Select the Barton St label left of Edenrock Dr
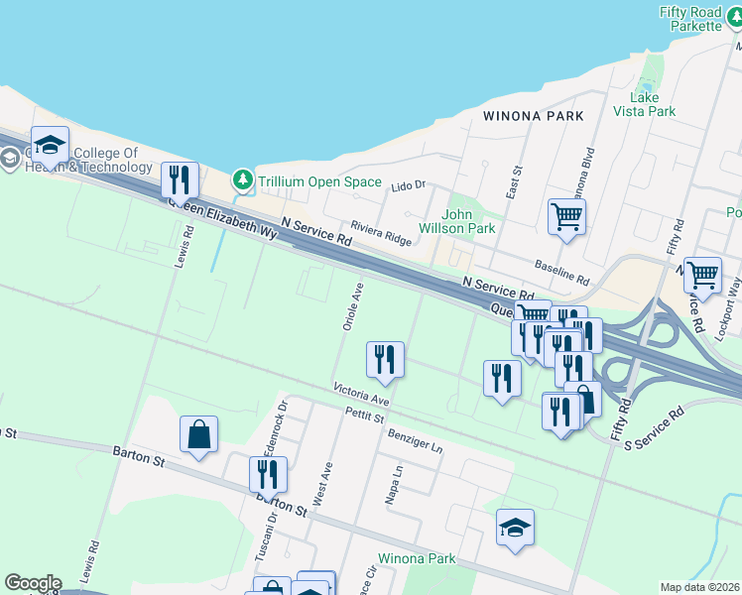The width and height of the screenshot is (742, 595). (x=139, y=457)
